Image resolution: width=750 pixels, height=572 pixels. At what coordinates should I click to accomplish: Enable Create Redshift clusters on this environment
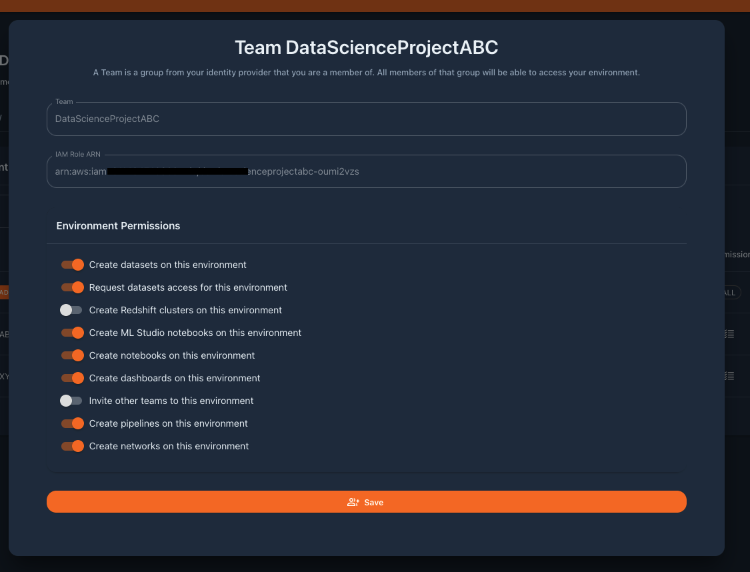click(x=71, y=310)
